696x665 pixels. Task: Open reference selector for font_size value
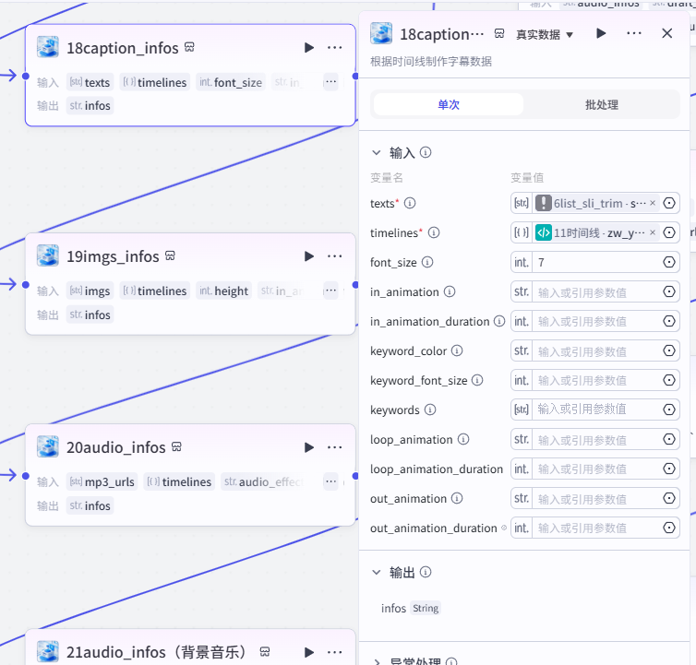coord(669,262)
